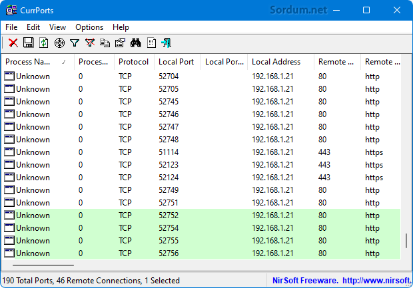413x288 pixels.
Task: Open the NirSoft website link in status bar
Action: 376,281
